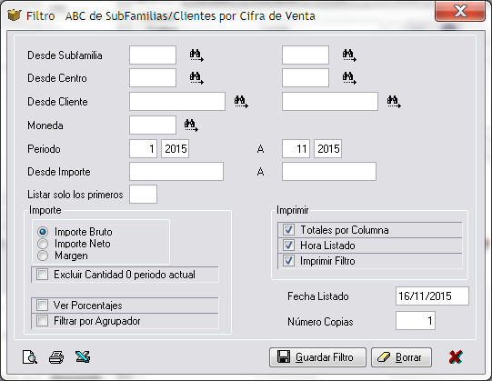The width and height of the screenshot is (492, 381).
Task: Open print preview with magnifier icon
Action: click(30, 357)
